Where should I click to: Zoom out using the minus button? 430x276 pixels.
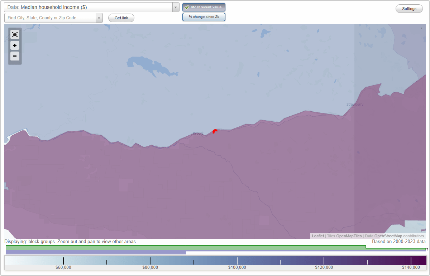(x=15, y=56)
